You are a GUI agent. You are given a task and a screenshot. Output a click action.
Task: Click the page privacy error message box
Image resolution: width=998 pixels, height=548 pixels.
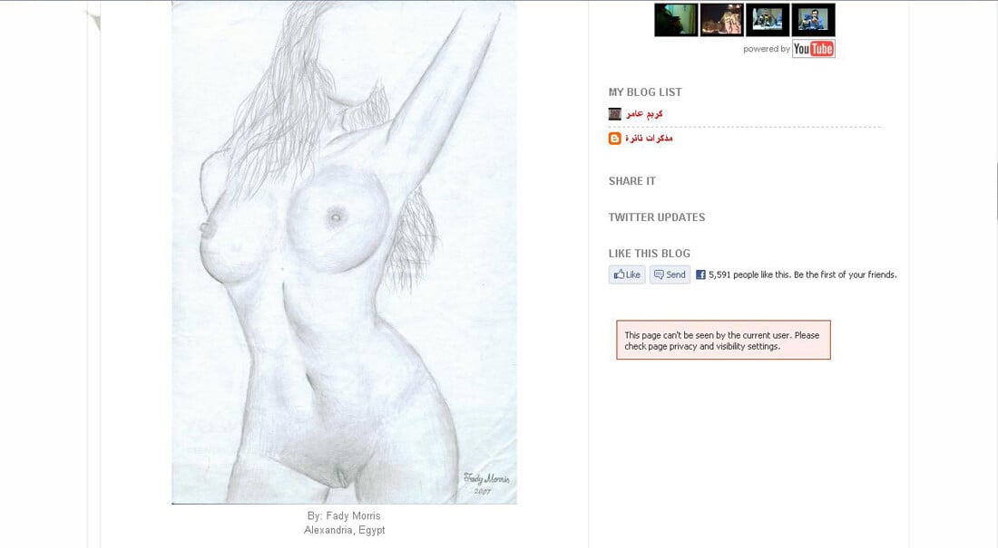pos(723,340)
